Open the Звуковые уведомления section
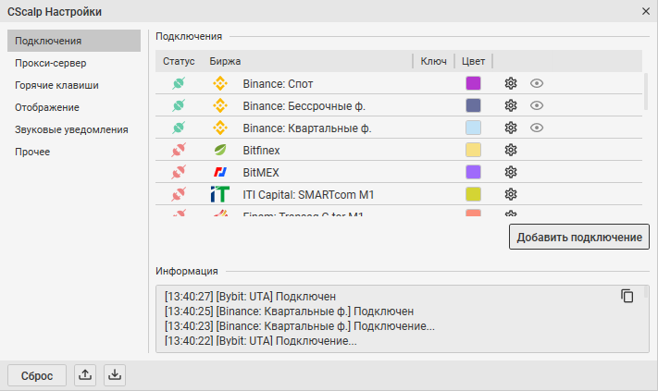Viewport: 658px width, 391px height. click(x=74, y=129)
